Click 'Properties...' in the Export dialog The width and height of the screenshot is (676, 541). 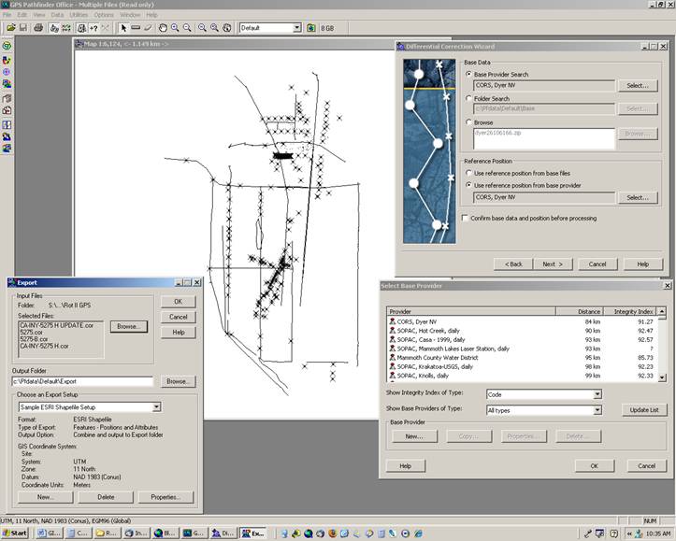tap(166, 497)
